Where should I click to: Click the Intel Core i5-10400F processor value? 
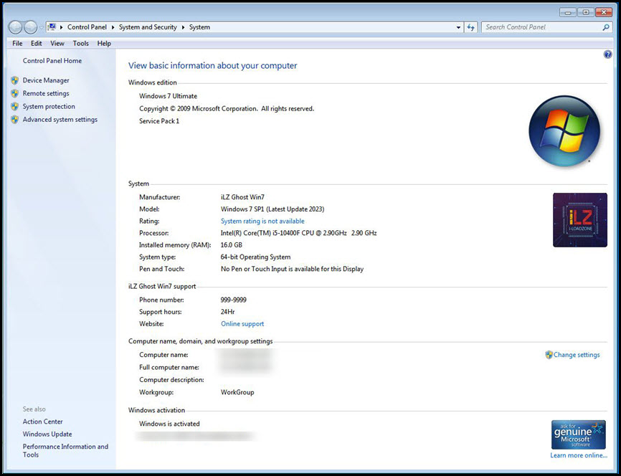coord(298,233)
